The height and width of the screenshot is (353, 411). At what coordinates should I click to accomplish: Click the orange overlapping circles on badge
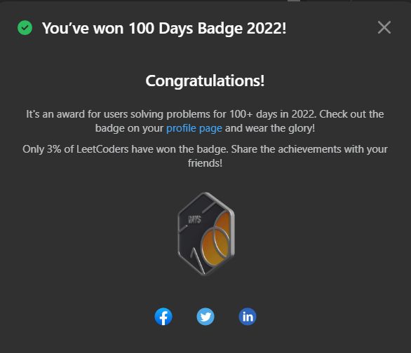216,239
